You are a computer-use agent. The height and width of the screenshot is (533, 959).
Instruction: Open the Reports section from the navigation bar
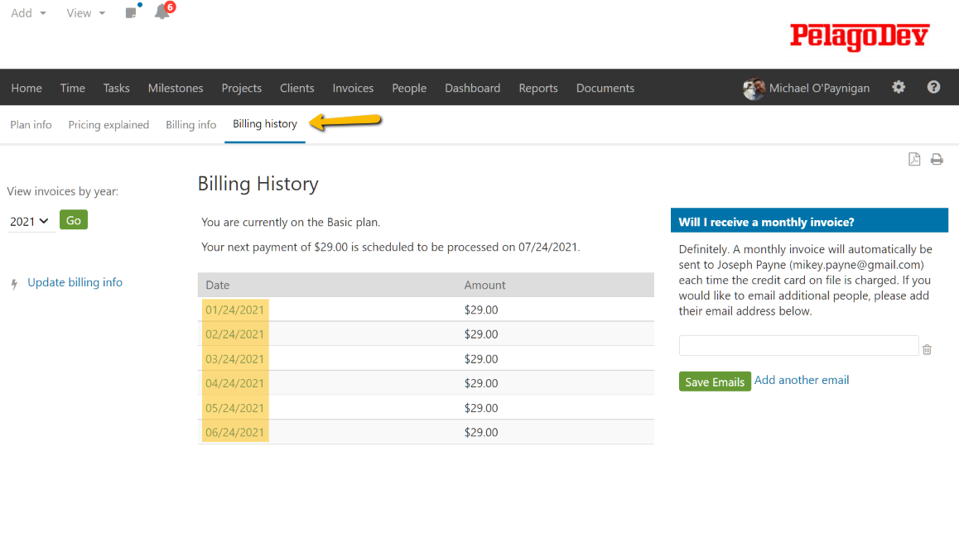[x=537, y=87]
